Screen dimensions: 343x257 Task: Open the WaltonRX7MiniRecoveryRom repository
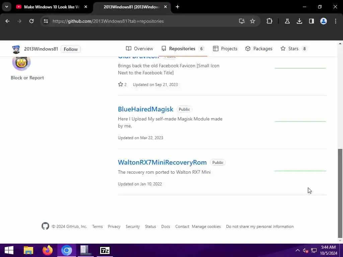[162, 162]
